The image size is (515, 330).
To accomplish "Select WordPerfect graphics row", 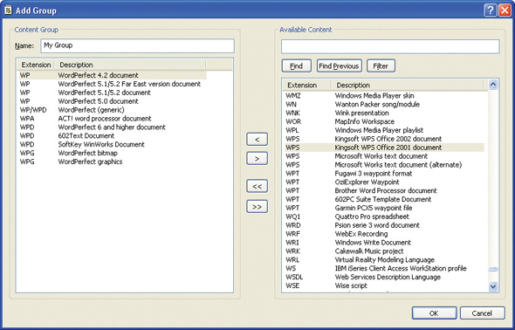I will point(112,162).
